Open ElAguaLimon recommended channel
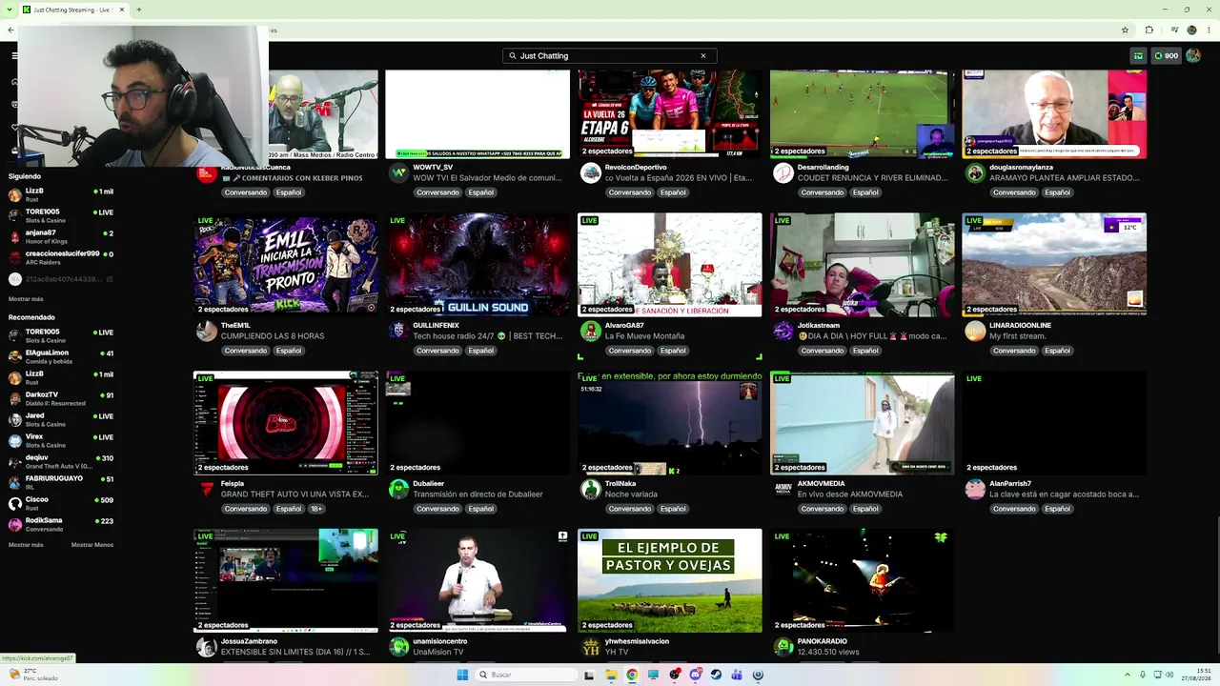This screenshot has width=1220, height=686. tap(61, 357)
